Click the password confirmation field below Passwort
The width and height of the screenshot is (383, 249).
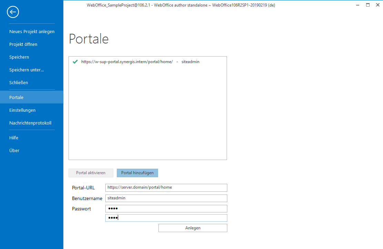[x=166, y=218]
